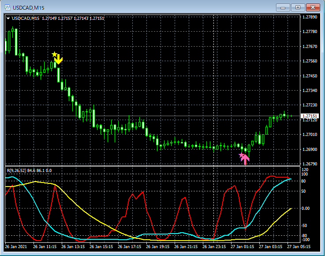Click the window title USDCAD,M15
This screenshot has width=325, height=256.
pos(29,8)
